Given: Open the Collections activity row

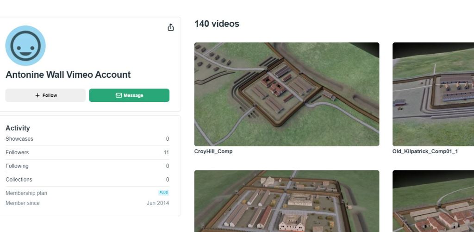Looking at the screenshot, I should click(x=87, y=179).
